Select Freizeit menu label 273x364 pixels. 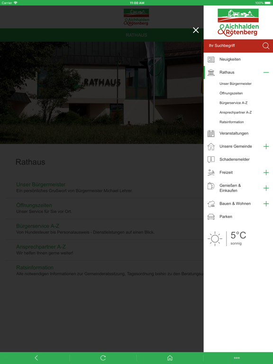coord(226,173)
